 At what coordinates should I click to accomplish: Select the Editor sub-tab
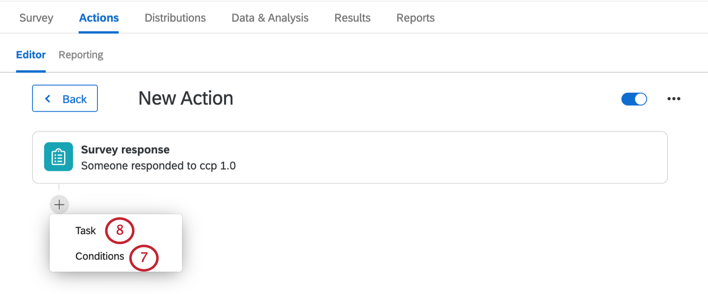[x=31, y=55]
